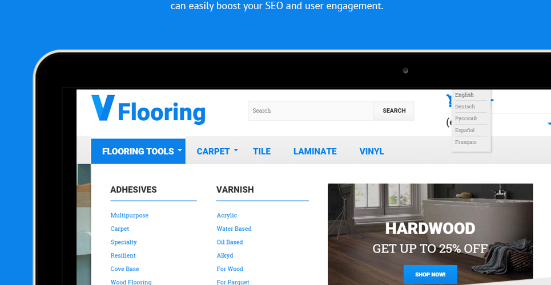The image size is (551, 285).
Task: Open Wood Flooring link
Action: (x=131, y=282)
